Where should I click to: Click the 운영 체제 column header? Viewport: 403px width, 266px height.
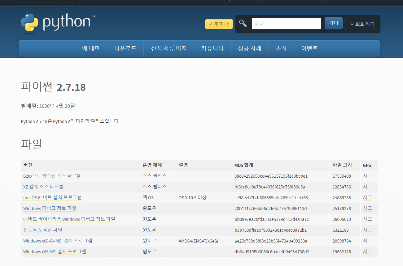click(158, 165)
